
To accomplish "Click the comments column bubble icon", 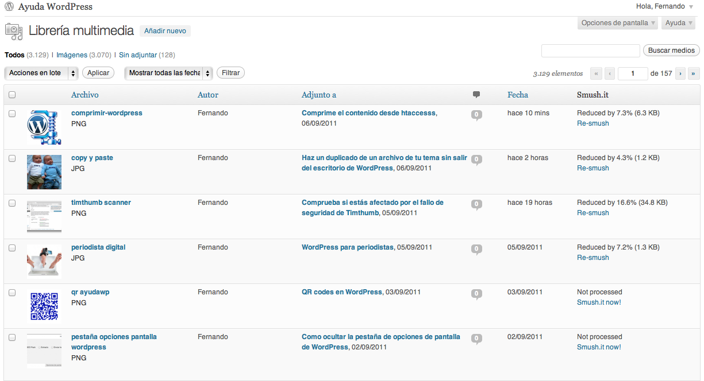I will (x=476, y=95).
